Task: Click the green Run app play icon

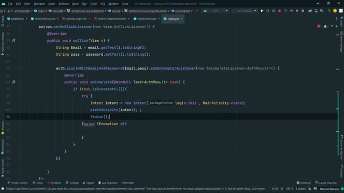Action: click(x=262, y=11)
